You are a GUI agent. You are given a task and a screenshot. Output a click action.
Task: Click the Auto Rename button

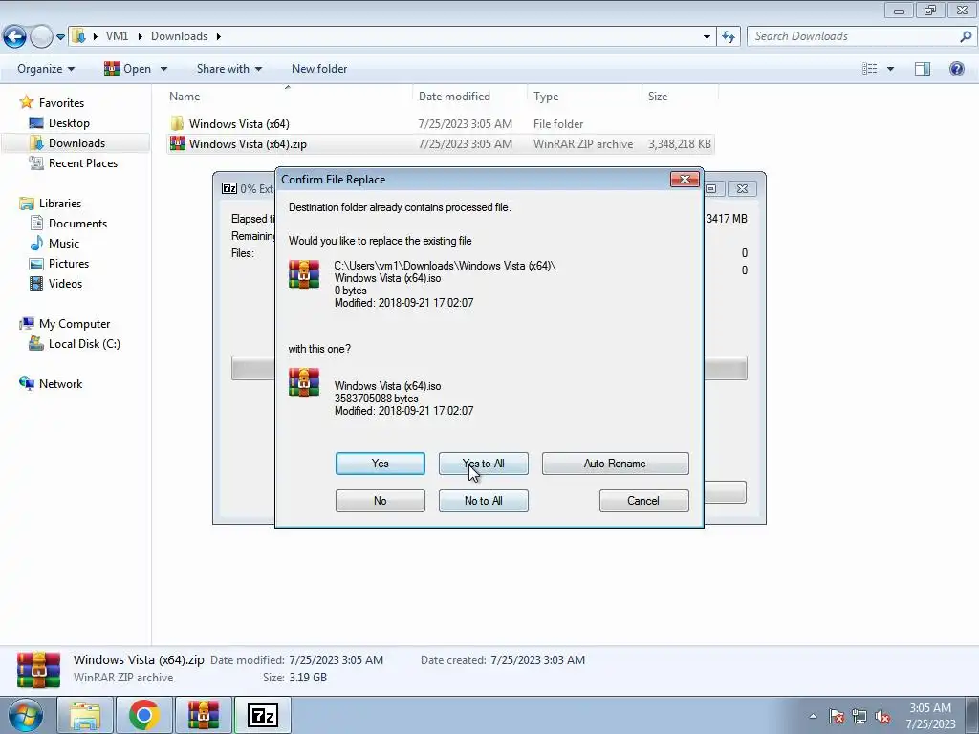click(615, 464)
